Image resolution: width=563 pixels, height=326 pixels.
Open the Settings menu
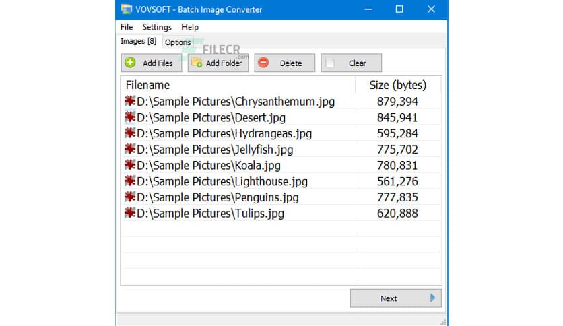[157, 27]
